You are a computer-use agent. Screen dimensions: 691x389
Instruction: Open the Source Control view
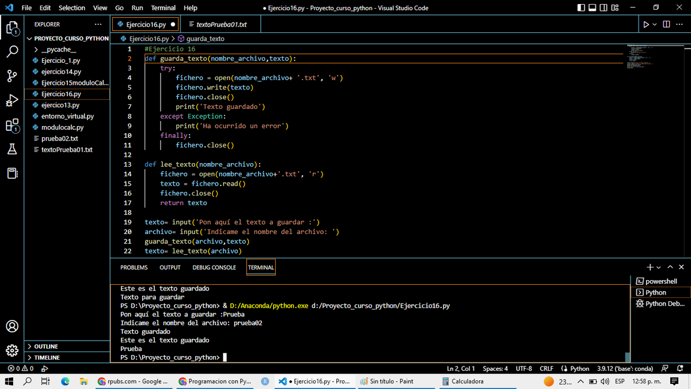pyautogui.click(x=12, y=75)
